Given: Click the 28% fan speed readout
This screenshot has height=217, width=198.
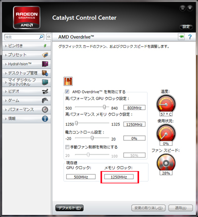Looking at the screenshot, I should [x=166, y=173].
